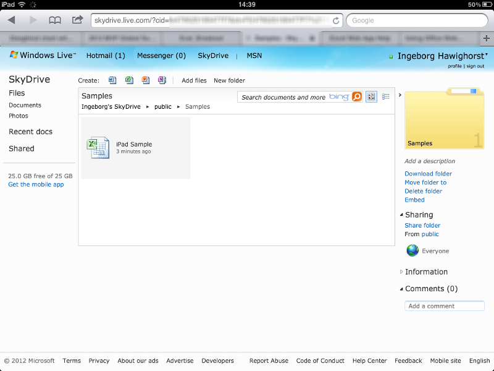Click Share folder
The image size is (494, 371).
coord(422,226)
